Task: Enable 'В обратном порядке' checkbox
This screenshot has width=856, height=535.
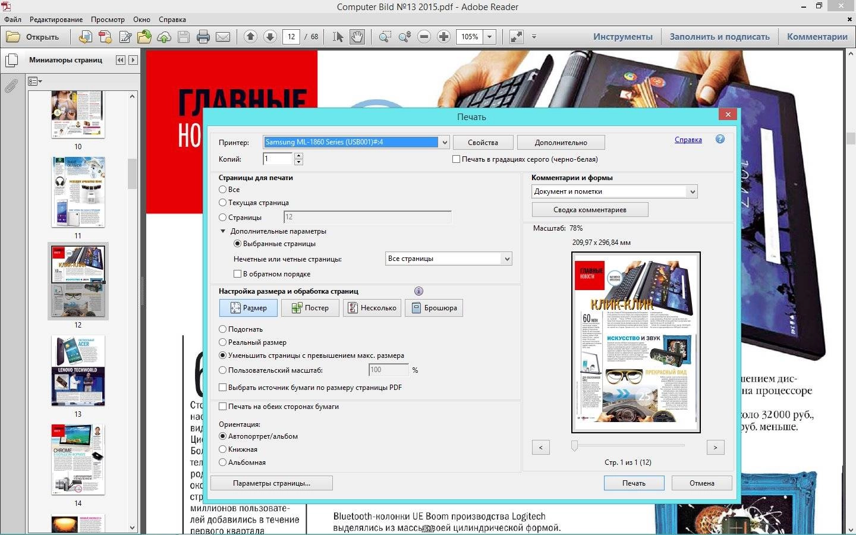Action: (x=238, y=274)
